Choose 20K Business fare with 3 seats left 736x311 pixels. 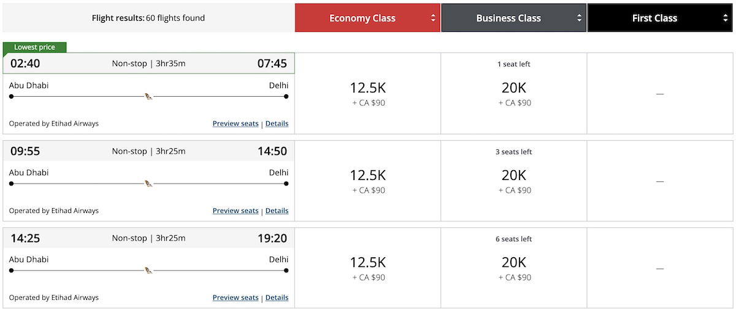[x=514, y=181]
